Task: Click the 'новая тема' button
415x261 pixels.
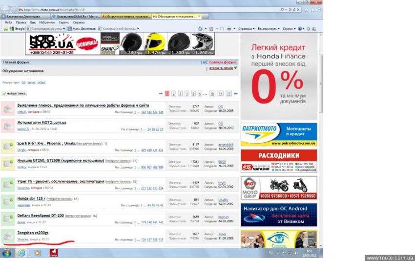Action: [14, 93]
